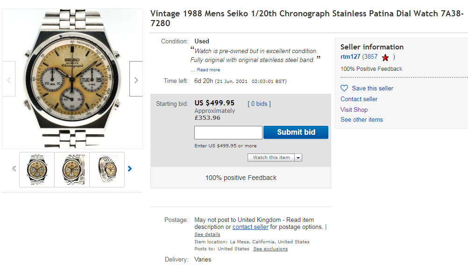Click the left arrow on the main photo
This screenshot has width=468, height=269.
point(9,78)
